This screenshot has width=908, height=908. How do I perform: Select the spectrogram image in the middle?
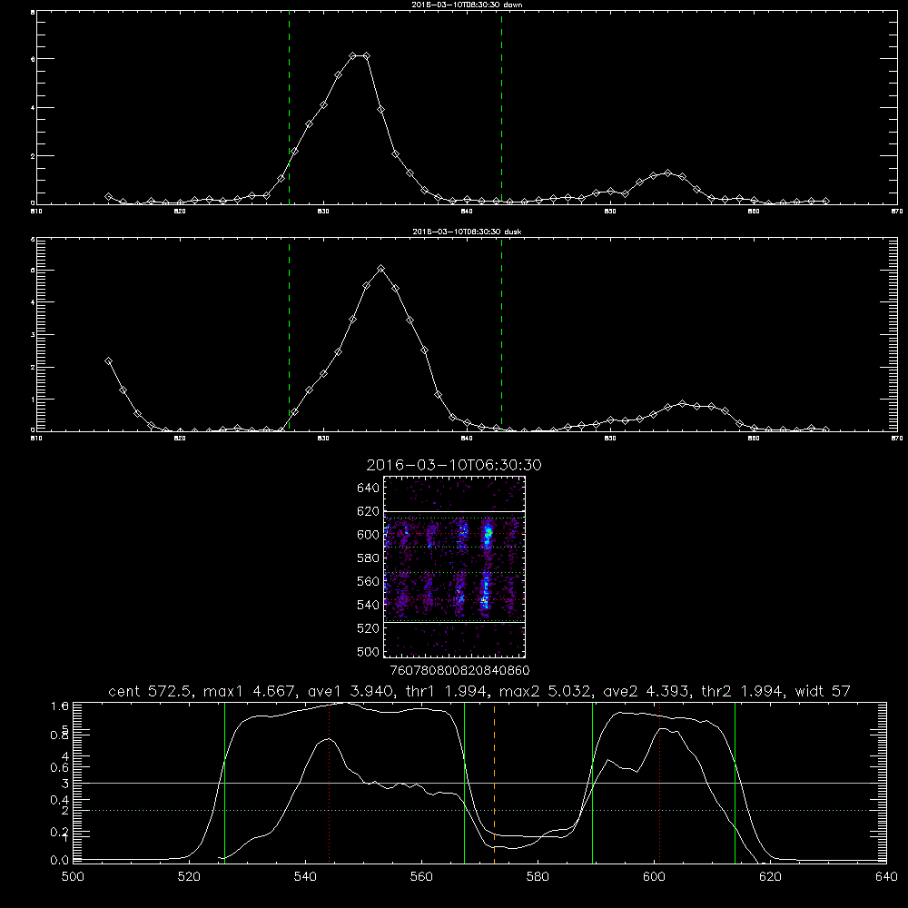tap(455, 567)
